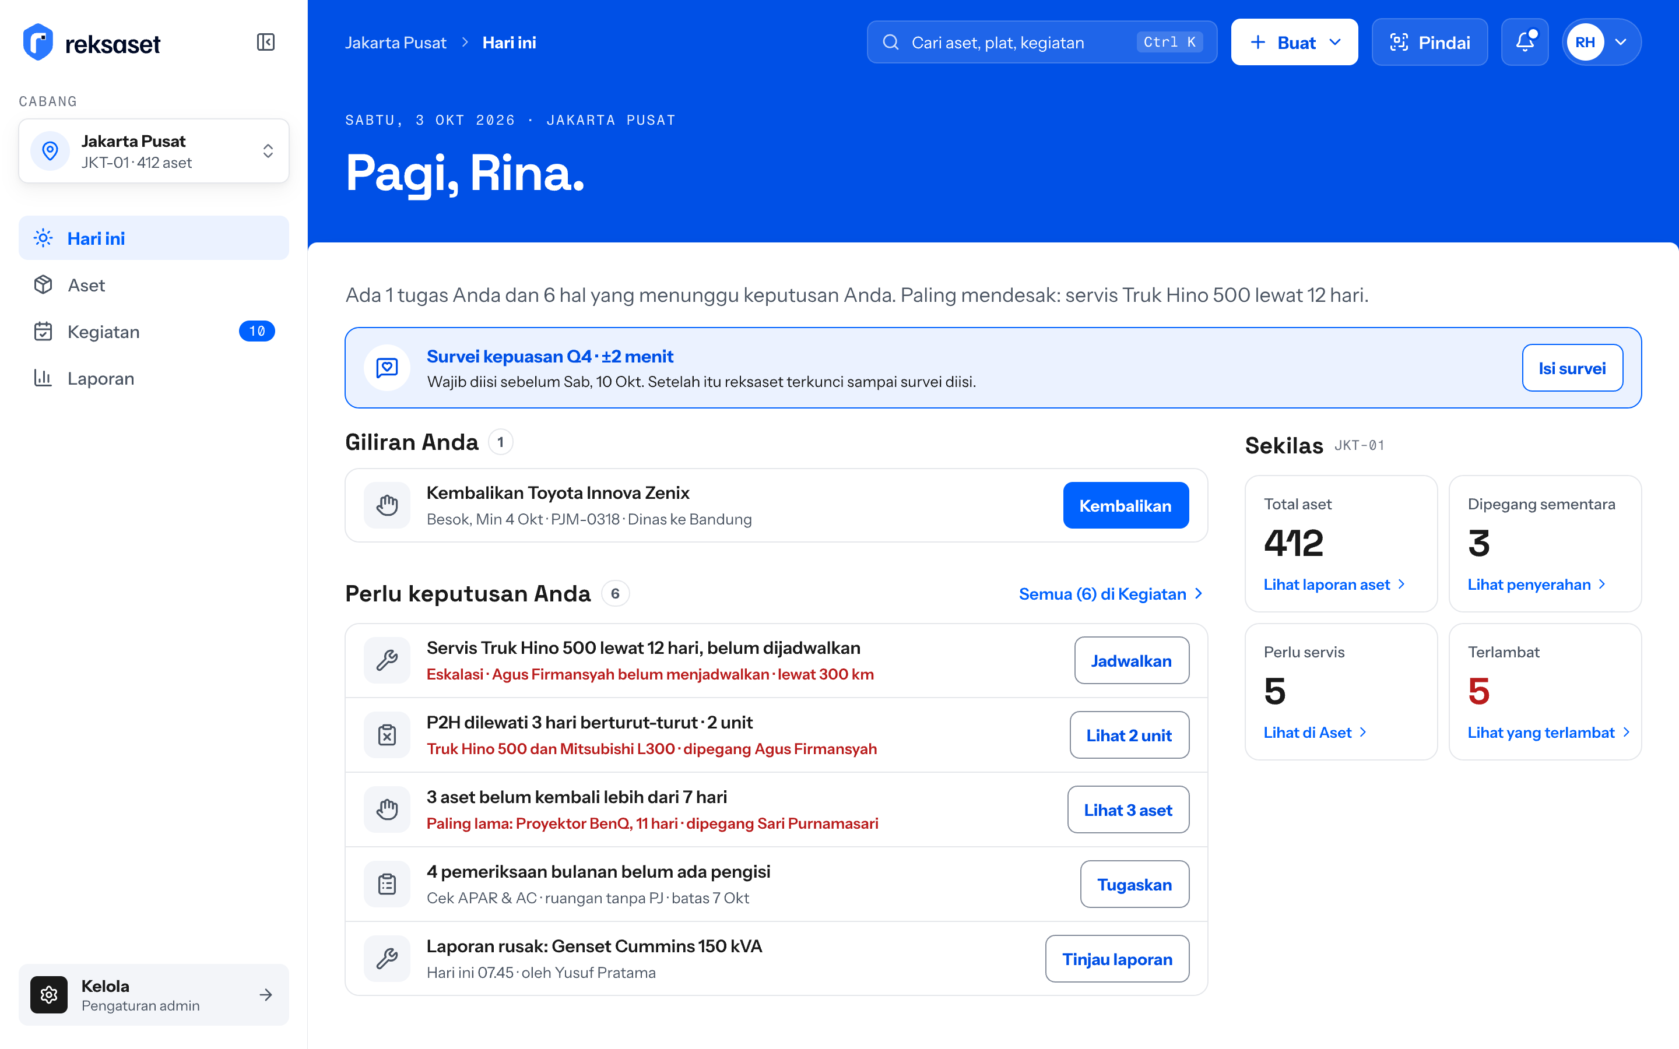Click the hand icon beside Kembalikan Toyota Innova Zenix
Image resolution: width=1679 pixels, height=1049 pixels.
[x=387, y=505]
